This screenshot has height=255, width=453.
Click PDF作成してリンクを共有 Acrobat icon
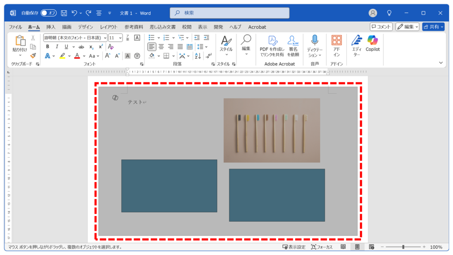(272, 44)
